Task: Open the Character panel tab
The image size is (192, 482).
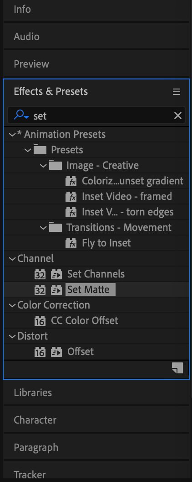Action: [35, 420]
